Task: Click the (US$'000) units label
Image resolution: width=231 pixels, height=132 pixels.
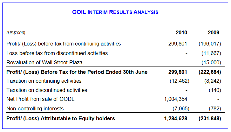Action: click(x=16, y=33)
